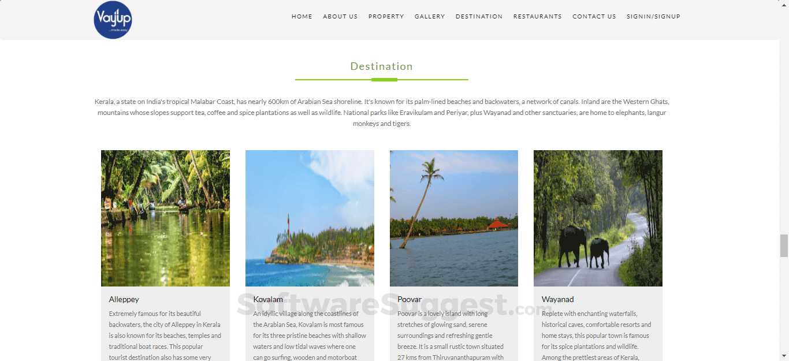
Task: Open the HOME menu item
Action: [x=302, y=17]
